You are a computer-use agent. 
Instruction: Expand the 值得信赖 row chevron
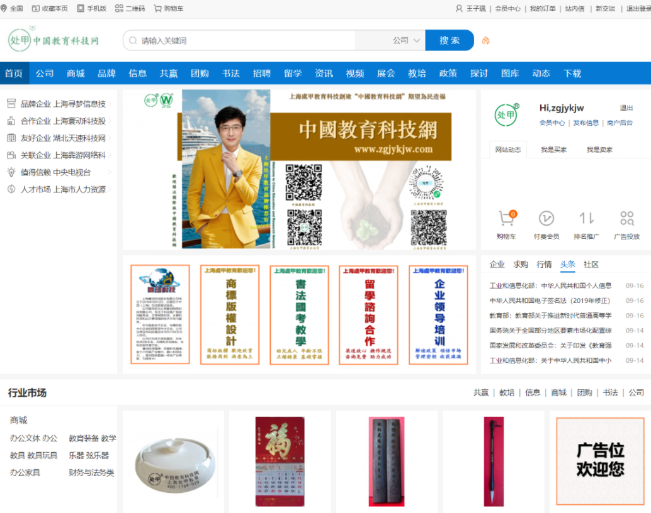(x=110, y=172)
